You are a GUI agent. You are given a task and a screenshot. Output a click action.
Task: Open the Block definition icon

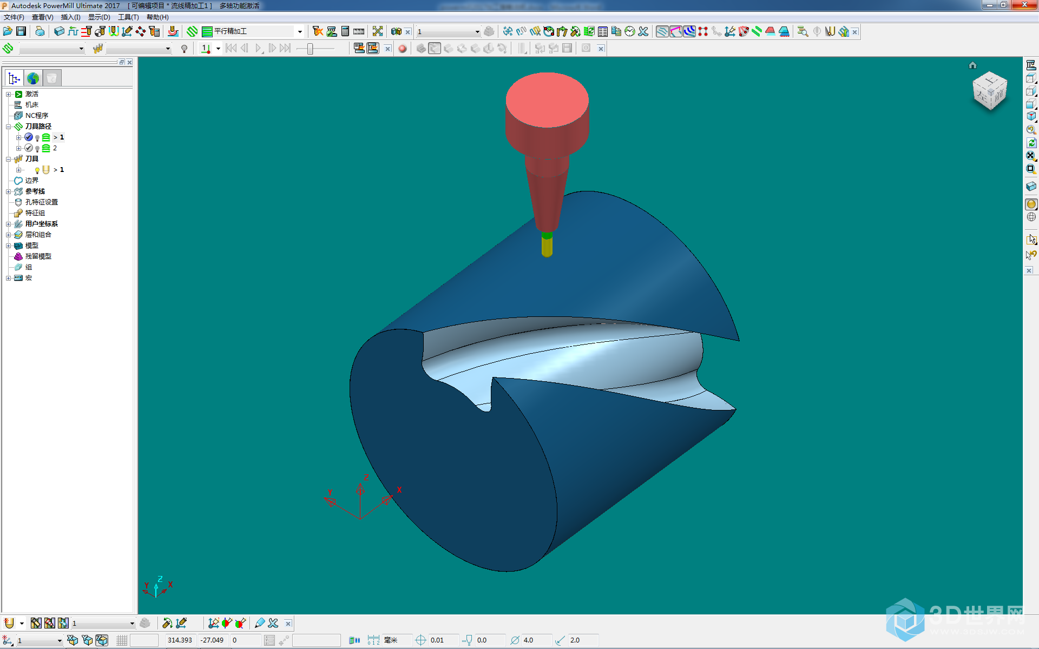[60, 31]
